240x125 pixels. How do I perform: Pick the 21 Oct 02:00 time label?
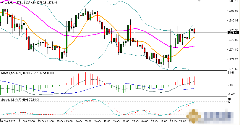(x=27, y=121)
